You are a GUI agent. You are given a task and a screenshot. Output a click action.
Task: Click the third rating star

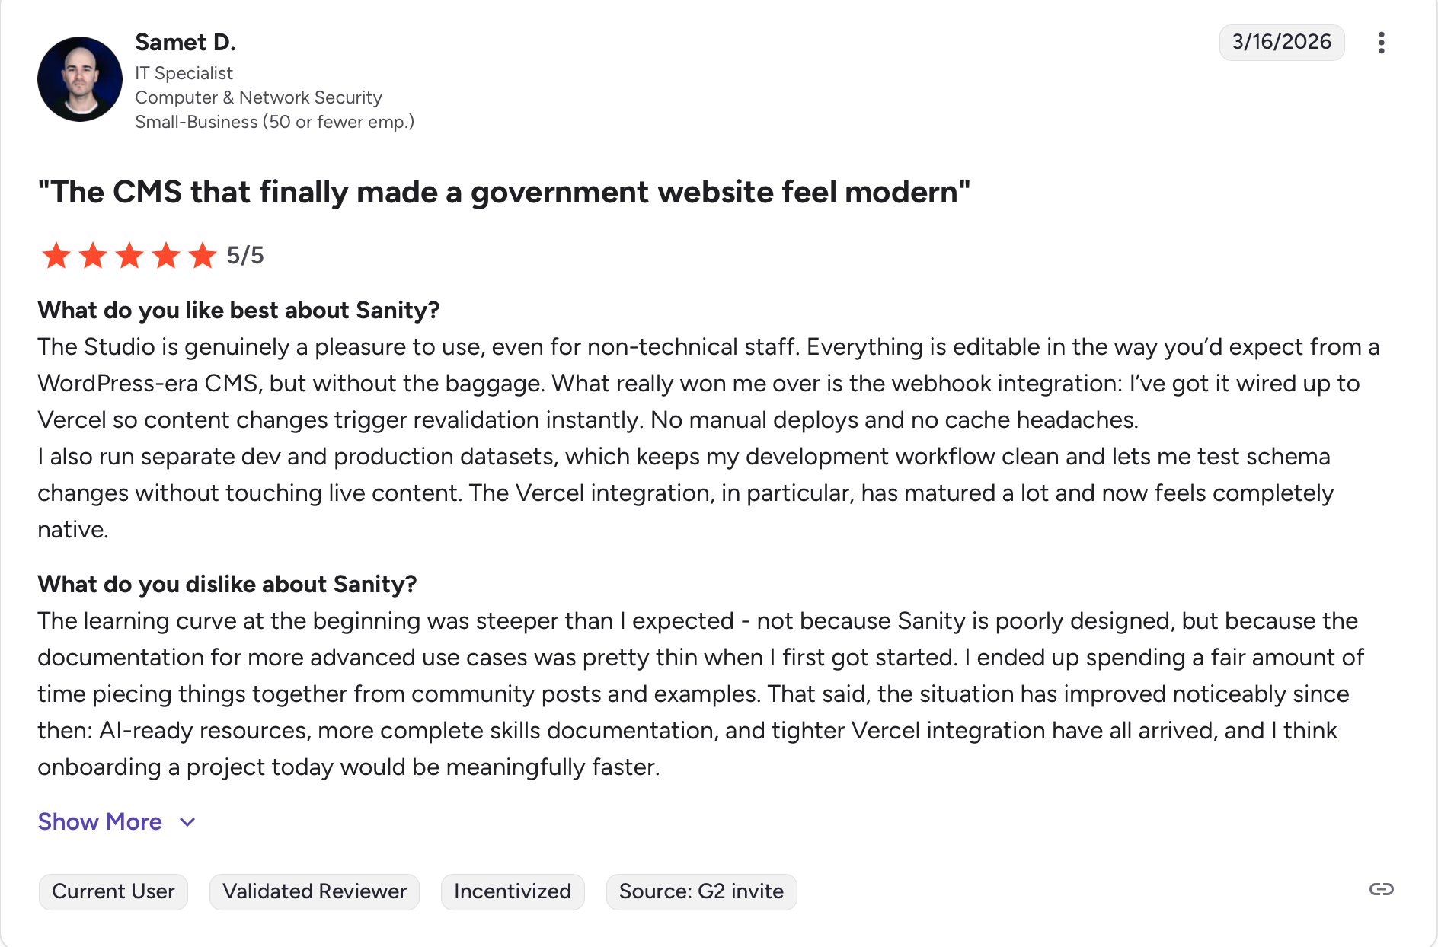(129, 256)
